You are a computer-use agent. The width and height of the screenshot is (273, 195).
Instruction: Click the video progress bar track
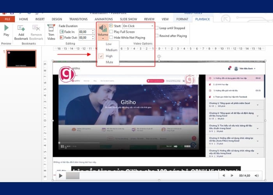point(148,176)
